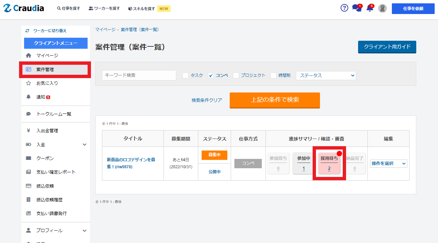Enable the タスク checkbox
This screenshot has width=438, height=243.
tap(186, 75)
